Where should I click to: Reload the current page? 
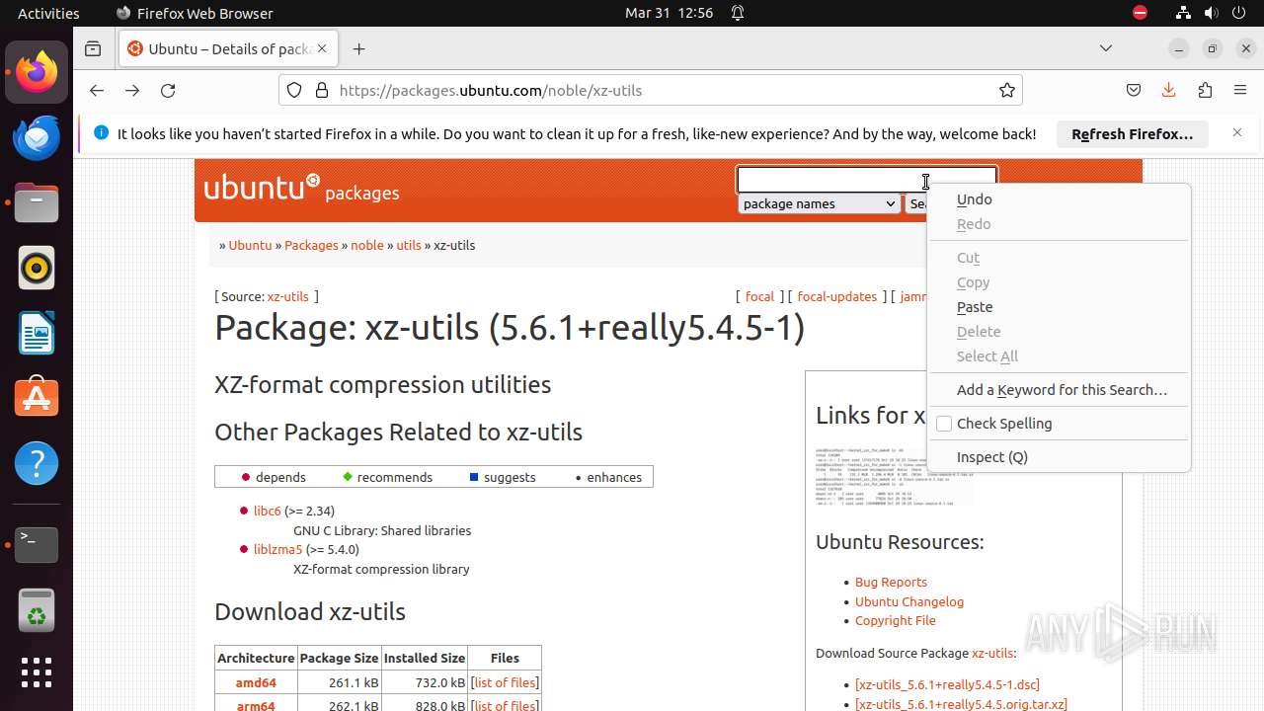tap(168, 90)
